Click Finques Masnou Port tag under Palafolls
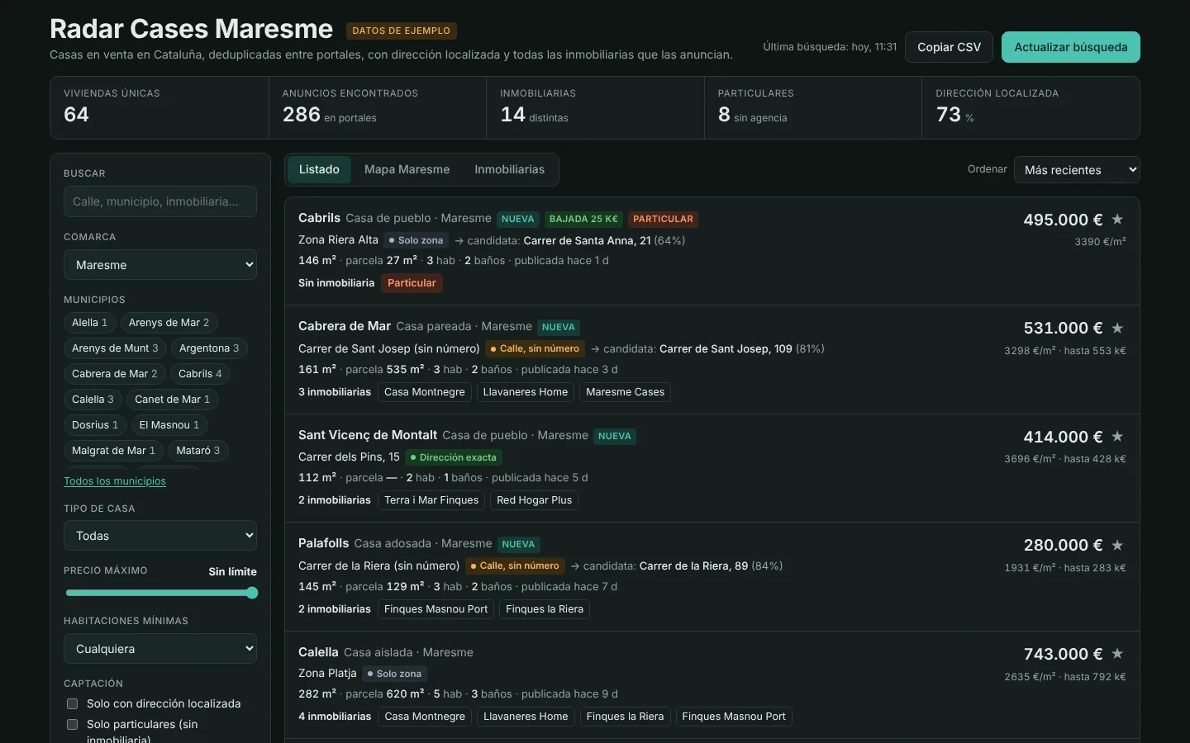 click(436, 609)
